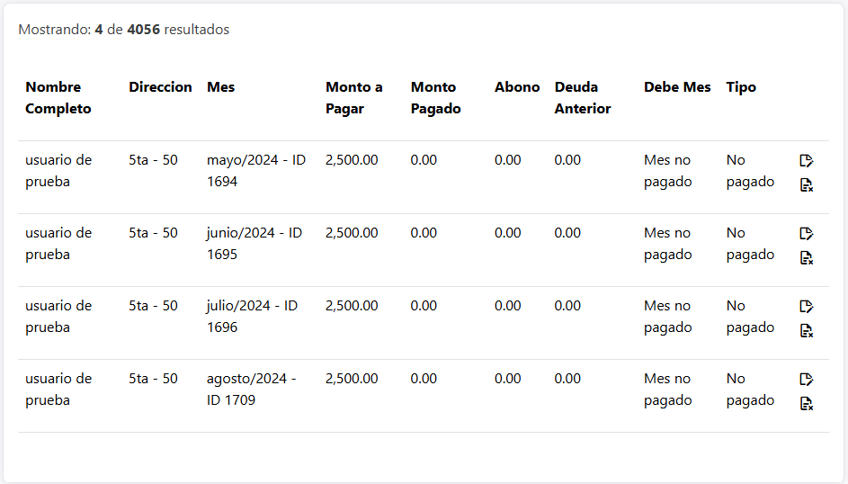848x484 pixels.
Task: Click delete document icon for julio/2024 row
Action: pyautogui.click(x=807, y=331)
